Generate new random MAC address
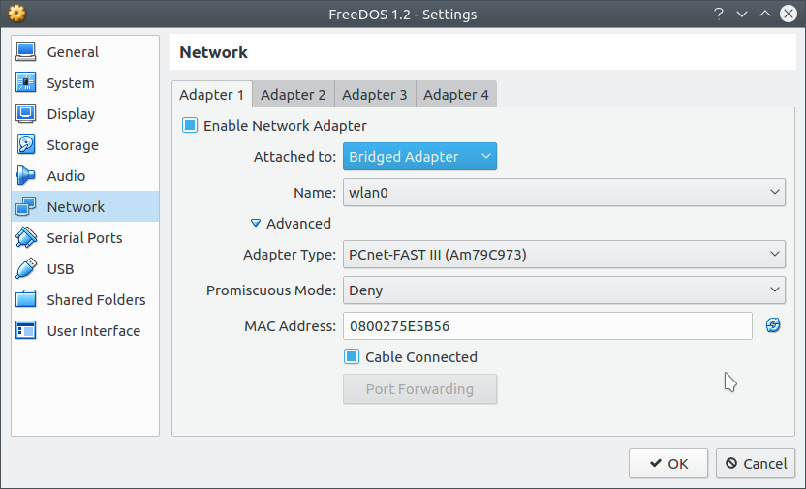806x489 pixels. 773,325
